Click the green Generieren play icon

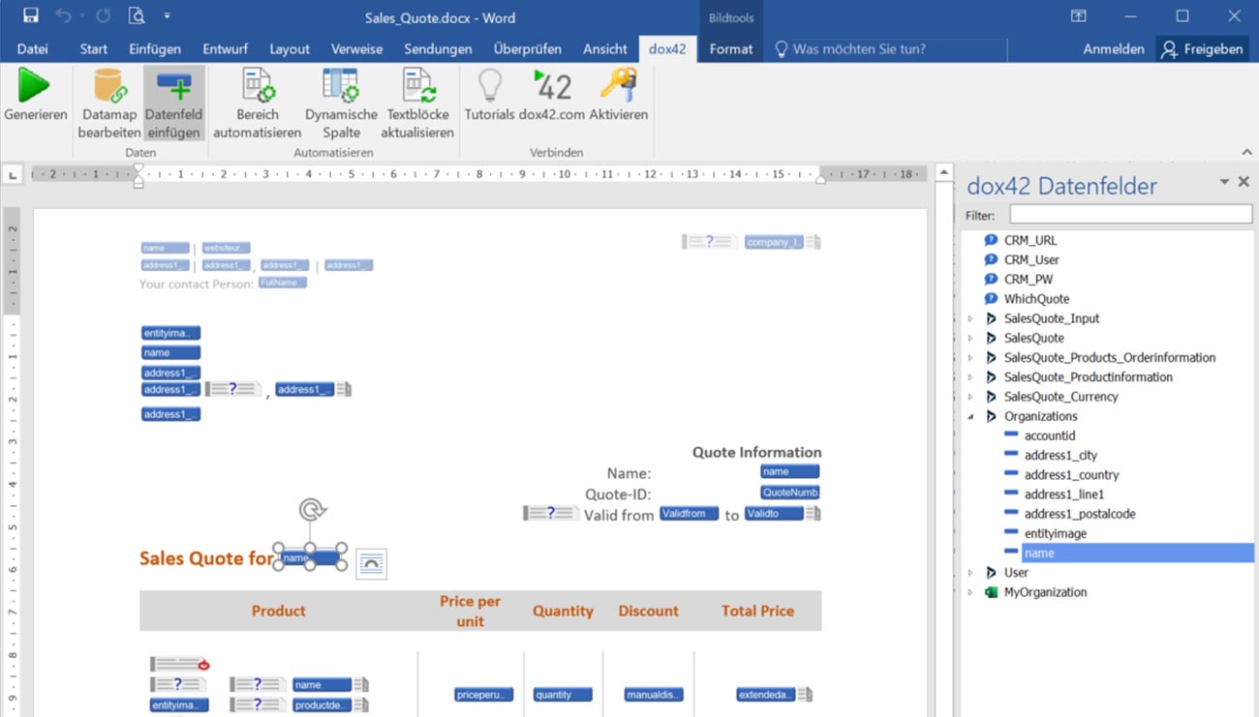pyautogui.click(x=34, y=86)
